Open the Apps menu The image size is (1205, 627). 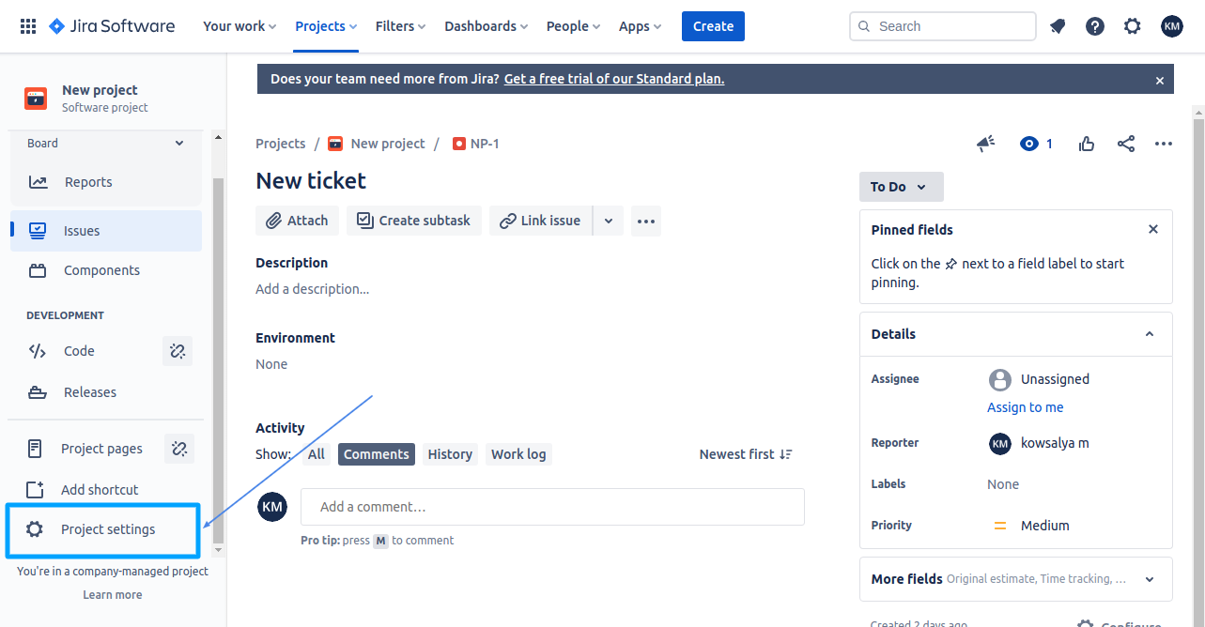click(640, 26)
